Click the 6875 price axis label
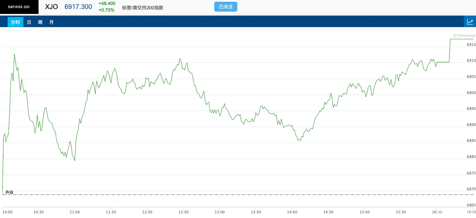The image size is (476, 218). click(471, 173)
